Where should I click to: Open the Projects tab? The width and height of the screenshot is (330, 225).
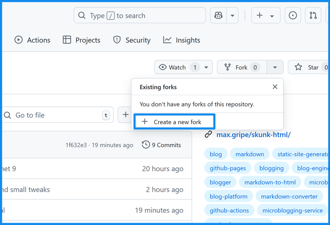81,40
